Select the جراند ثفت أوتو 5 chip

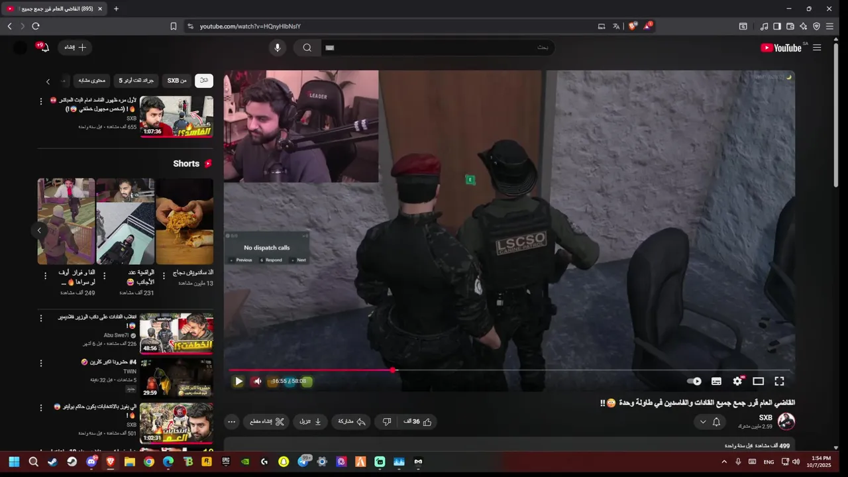coord(136,80)
